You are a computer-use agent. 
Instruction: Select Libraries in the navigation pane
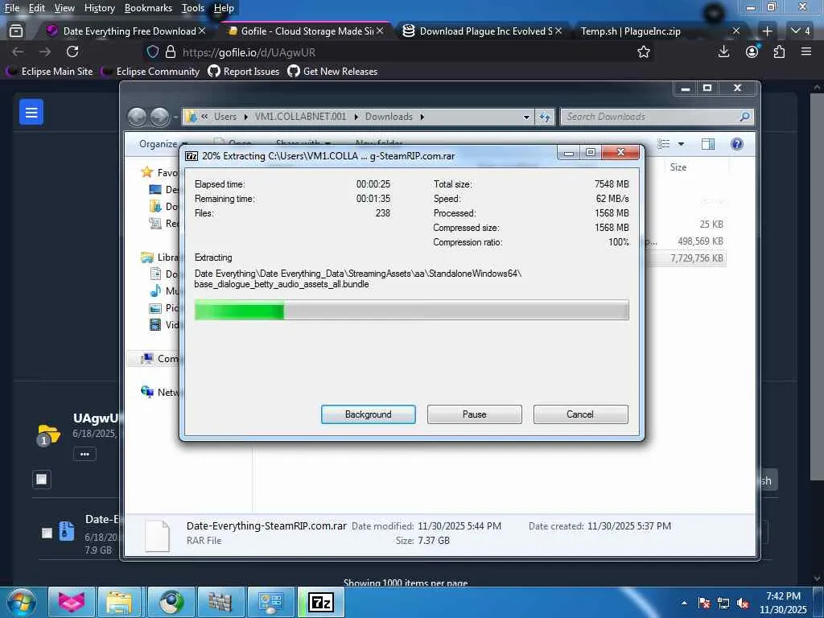point(160,257)
